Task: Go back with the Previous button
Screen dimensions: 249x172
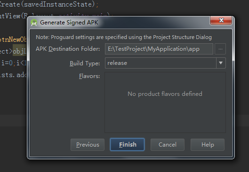Action: coord(88,145)
